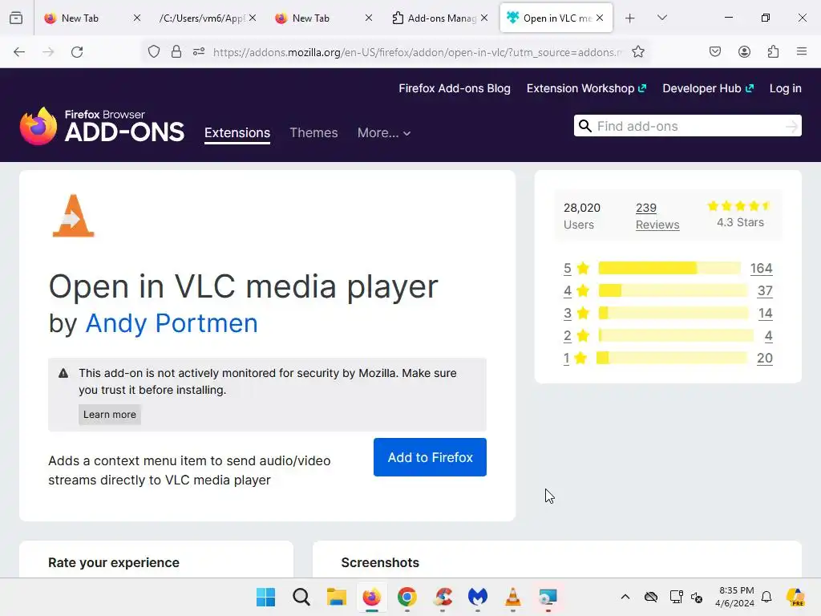This screenshot has width=821, height=616.
Task: Switch to Firefox in the taskbar
Action: click(x=372, y=597)
